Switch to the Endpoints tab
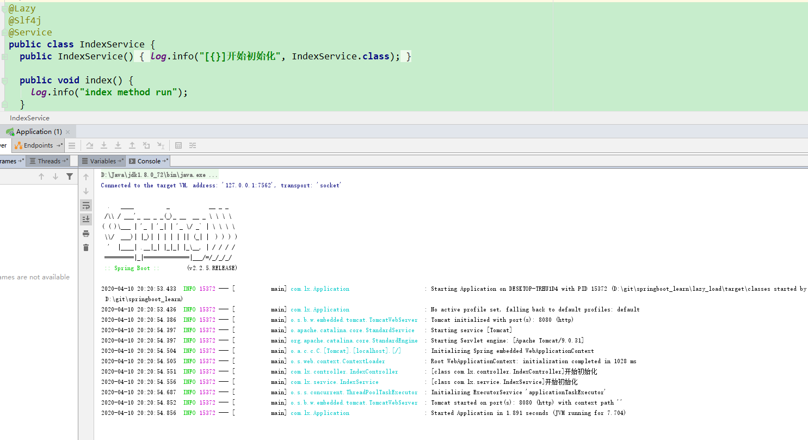The height and width of the screenshot is (440, 808). 38,145
